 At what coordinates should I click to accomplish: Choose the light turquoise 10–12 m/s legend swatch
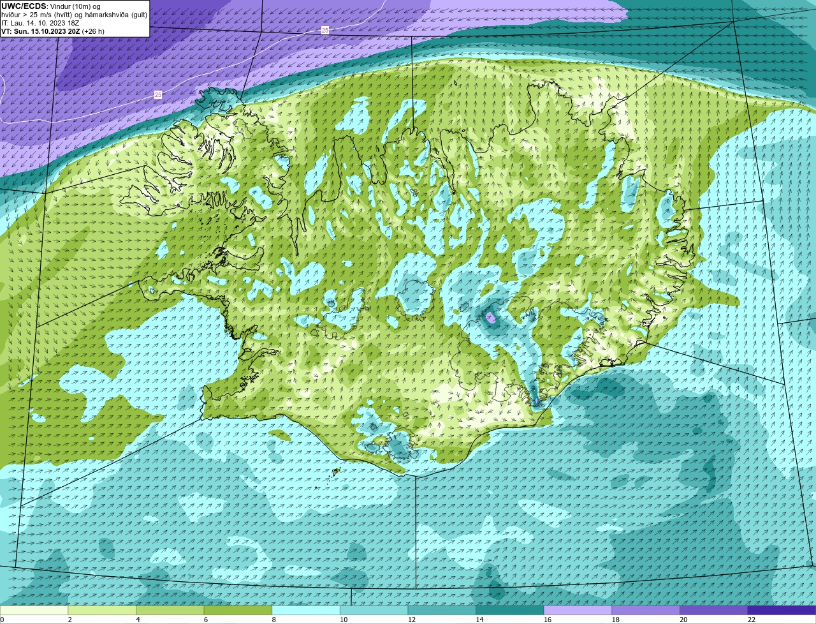[x=374, y=610]
